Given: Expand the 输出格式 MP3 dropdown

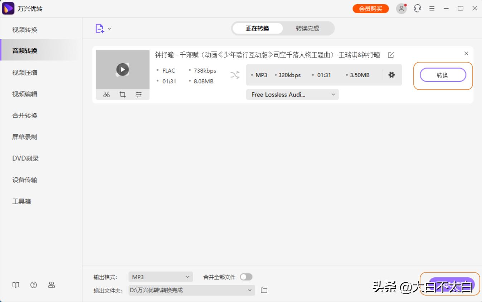Looking at the screenshot, I should [x=160, y=277].
